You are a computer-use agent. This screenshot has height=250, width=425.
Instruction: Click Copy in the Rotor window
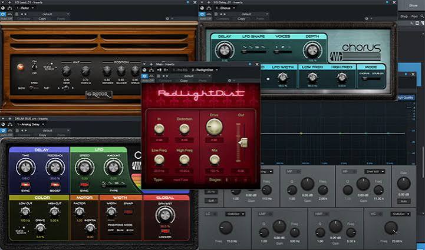pos(42,19)
